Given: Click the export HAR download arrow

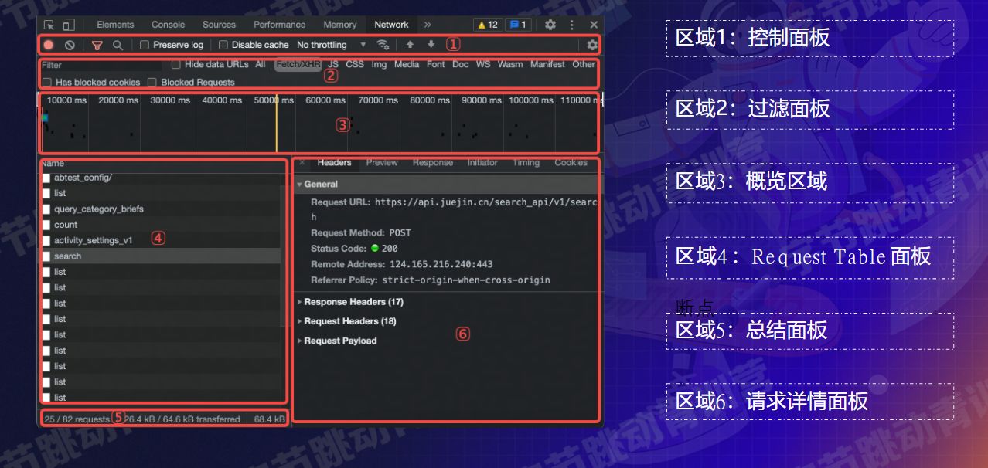Looking at the screenshot, I should click(431, 45).
